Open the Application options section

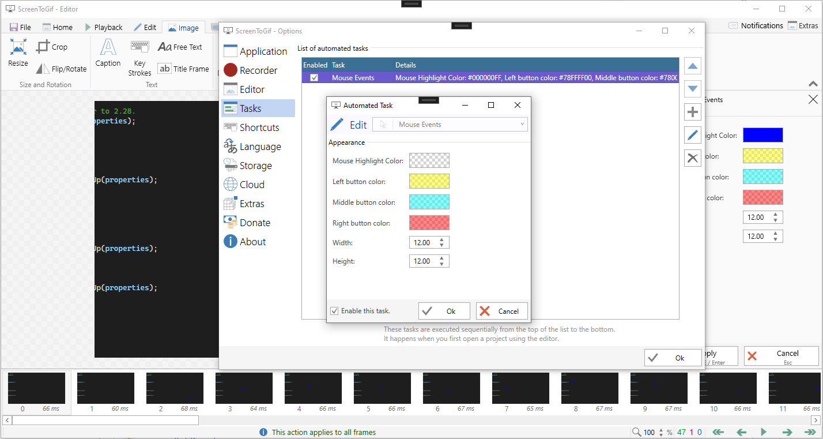[x=258, y=51]
